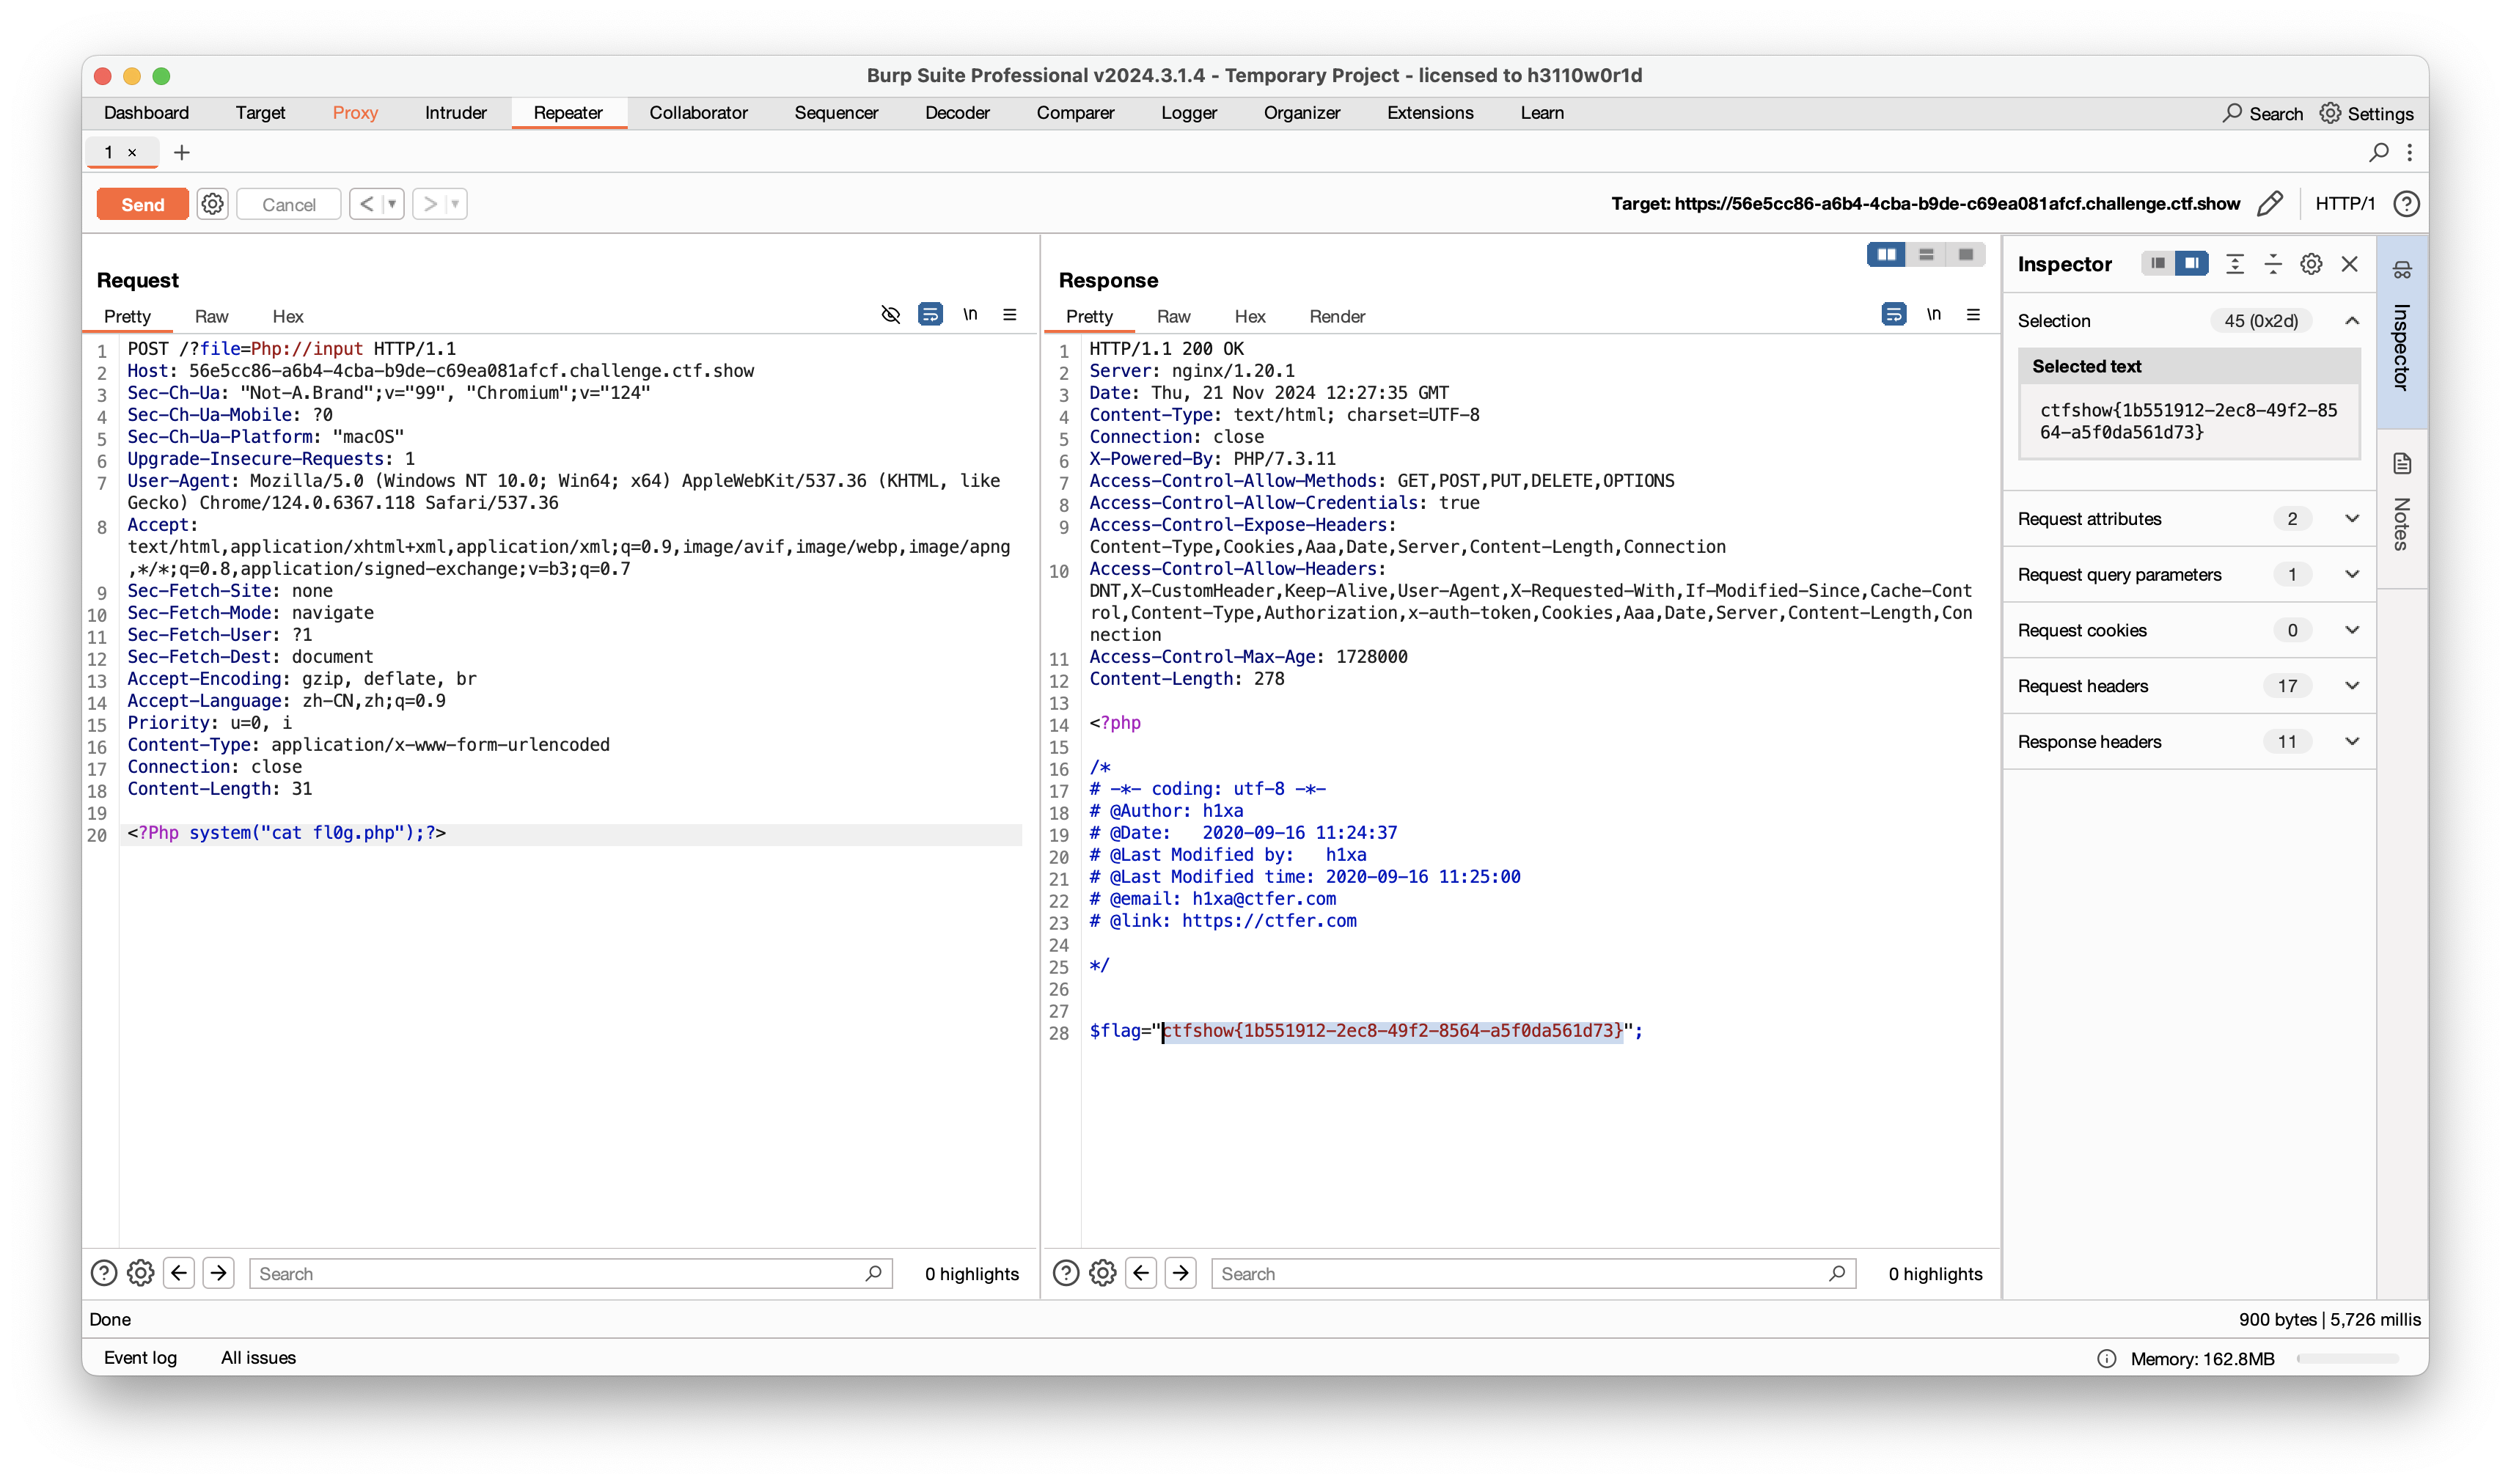2511x1484 pixels.
Task: Expand Request cookies section
Action: point(2351,631)
